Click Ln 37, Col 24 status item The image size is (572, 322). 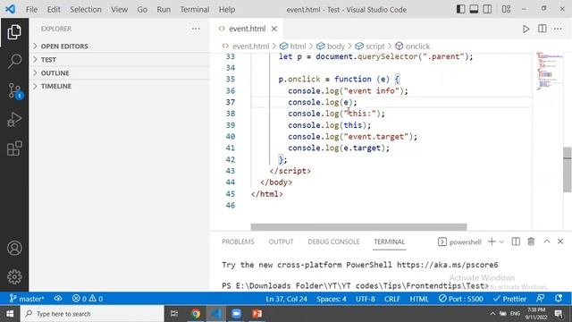[x=286, y=299]
